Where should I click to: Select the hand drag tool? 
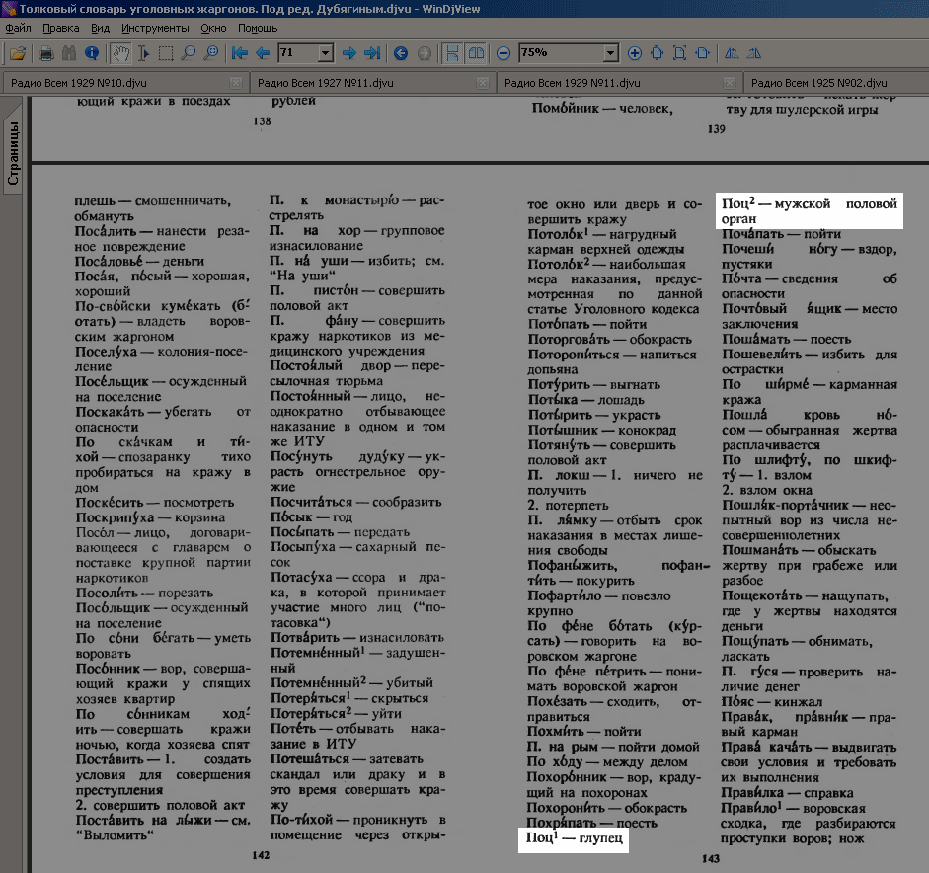pos(120,54)
